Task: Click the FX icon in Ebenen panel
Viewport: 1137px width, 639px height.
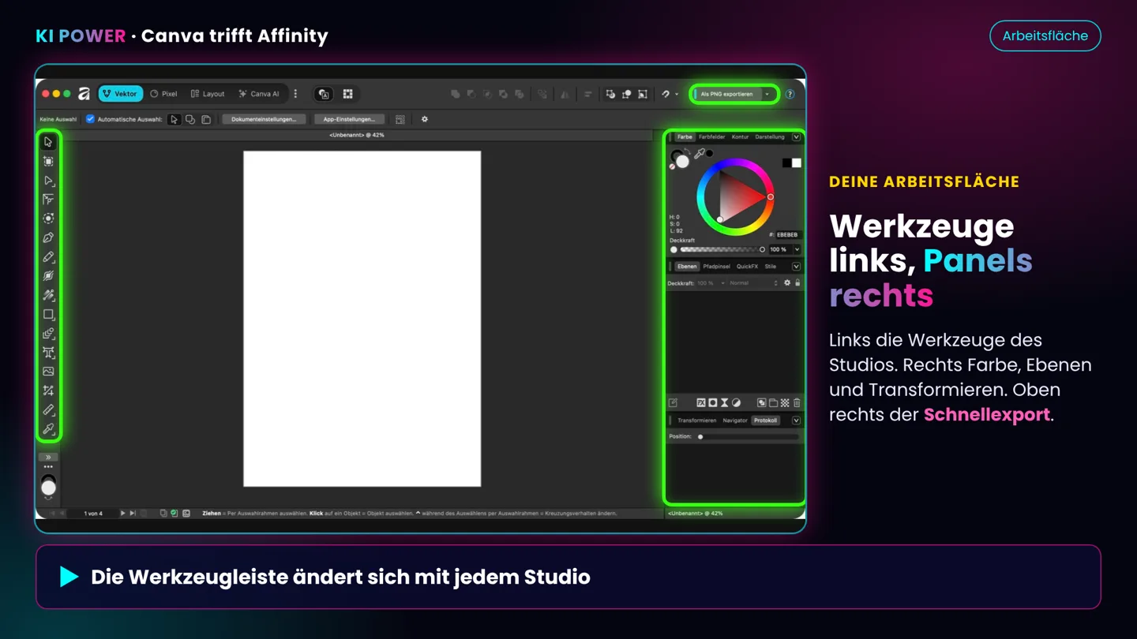Action: [x=700, y=403]
